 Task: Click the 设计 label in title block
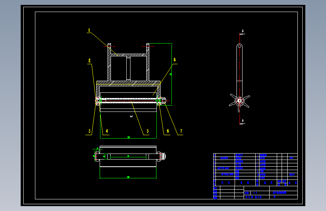215,188
